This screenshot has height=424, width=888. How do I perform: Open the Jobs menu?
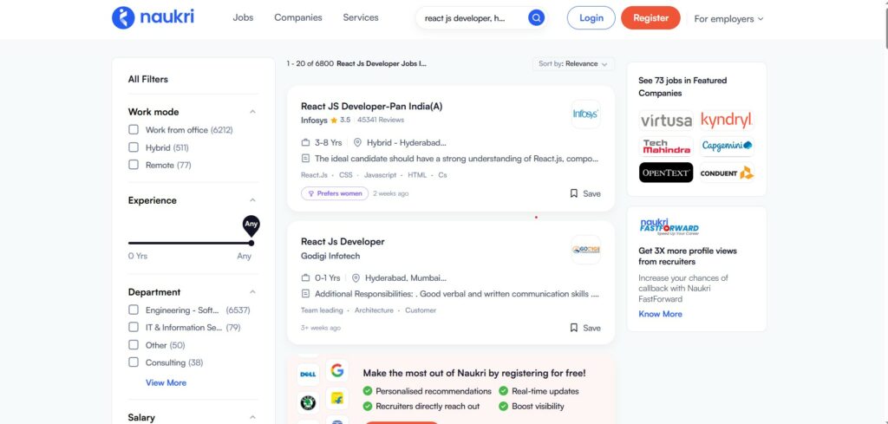point(243,17)
